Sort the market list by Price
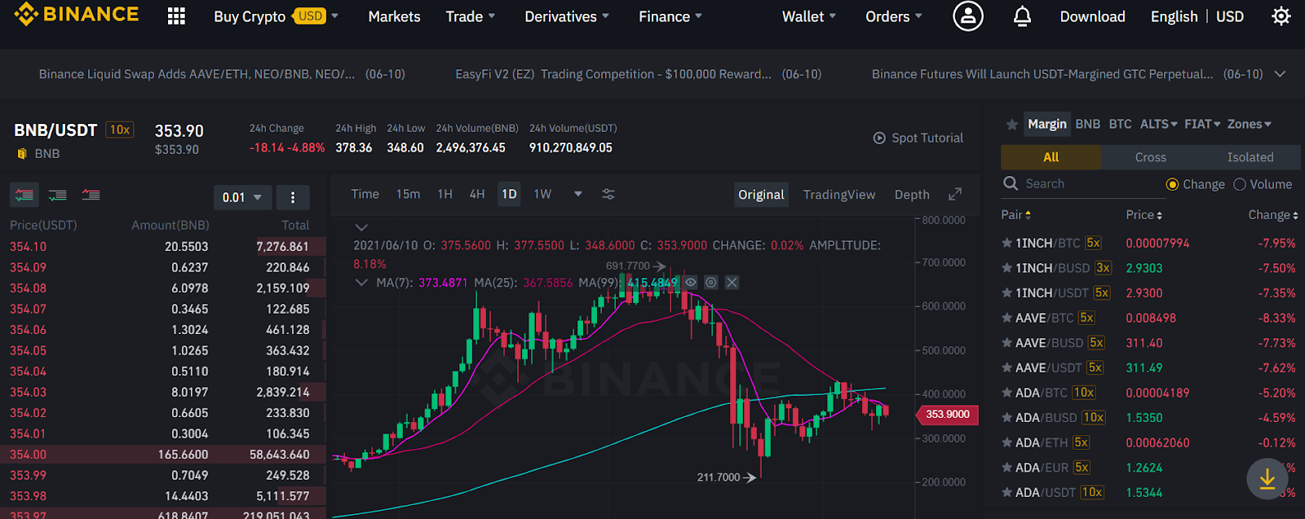Screen dimensions: 1305x519 [1144, 215]
